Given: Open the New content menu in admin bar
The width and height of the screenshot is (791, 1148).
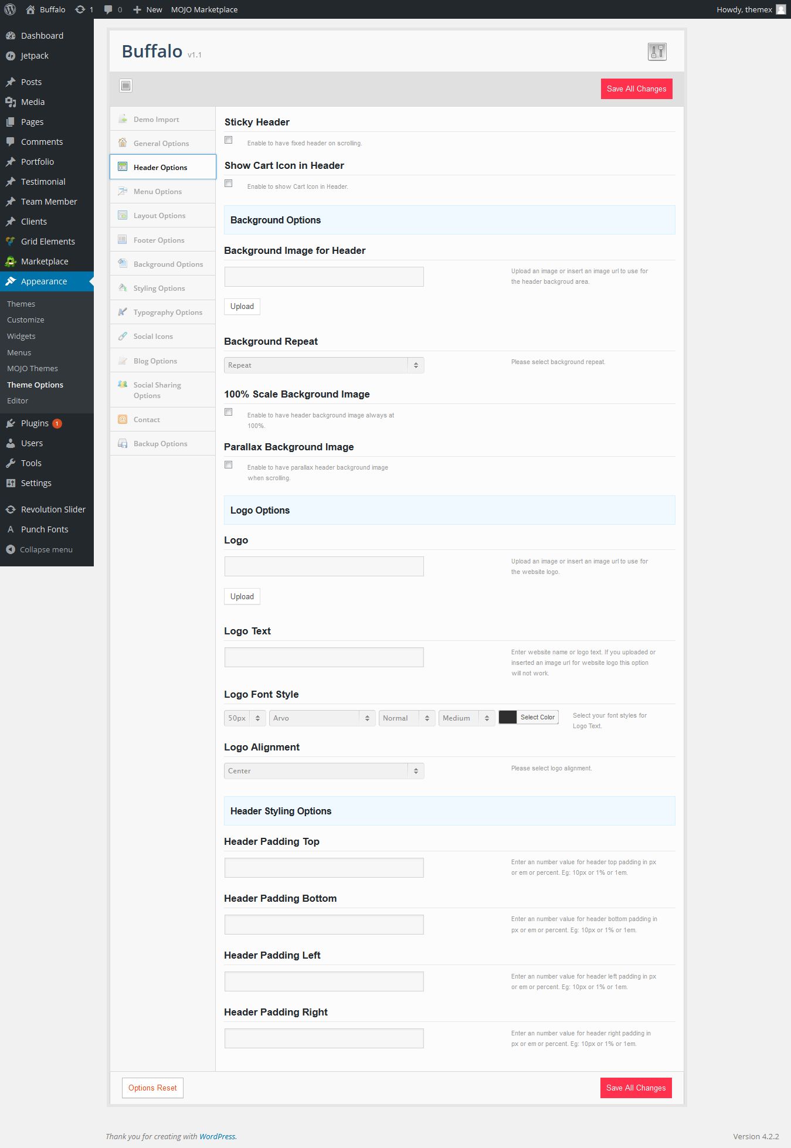Looking at the screenshot, I should click(147, 9).
